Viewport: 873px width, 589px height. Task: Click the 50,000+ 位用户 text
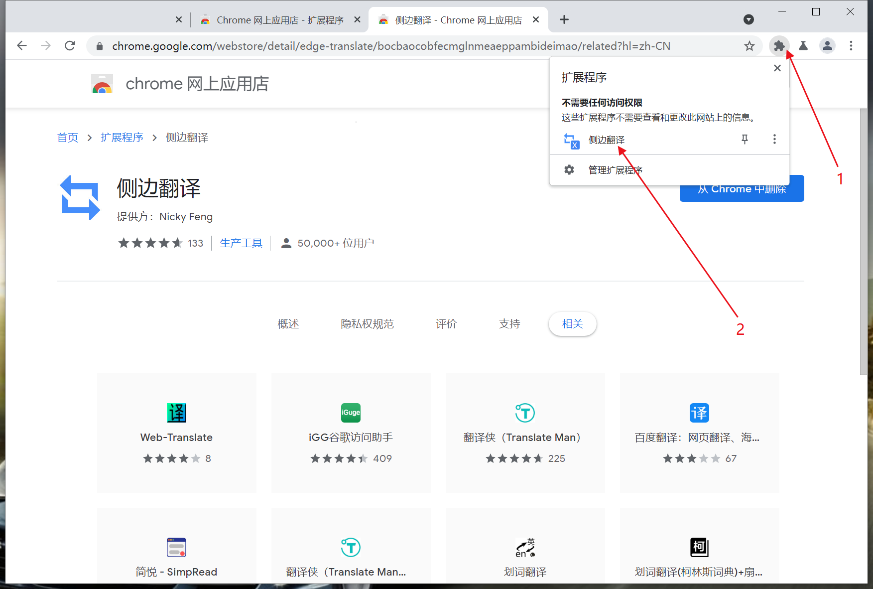tap(336, 243)
